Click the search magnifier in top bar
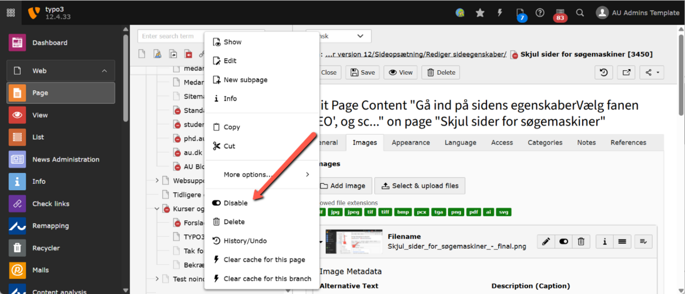The image size is (685, 294). (x=579, y=13)
